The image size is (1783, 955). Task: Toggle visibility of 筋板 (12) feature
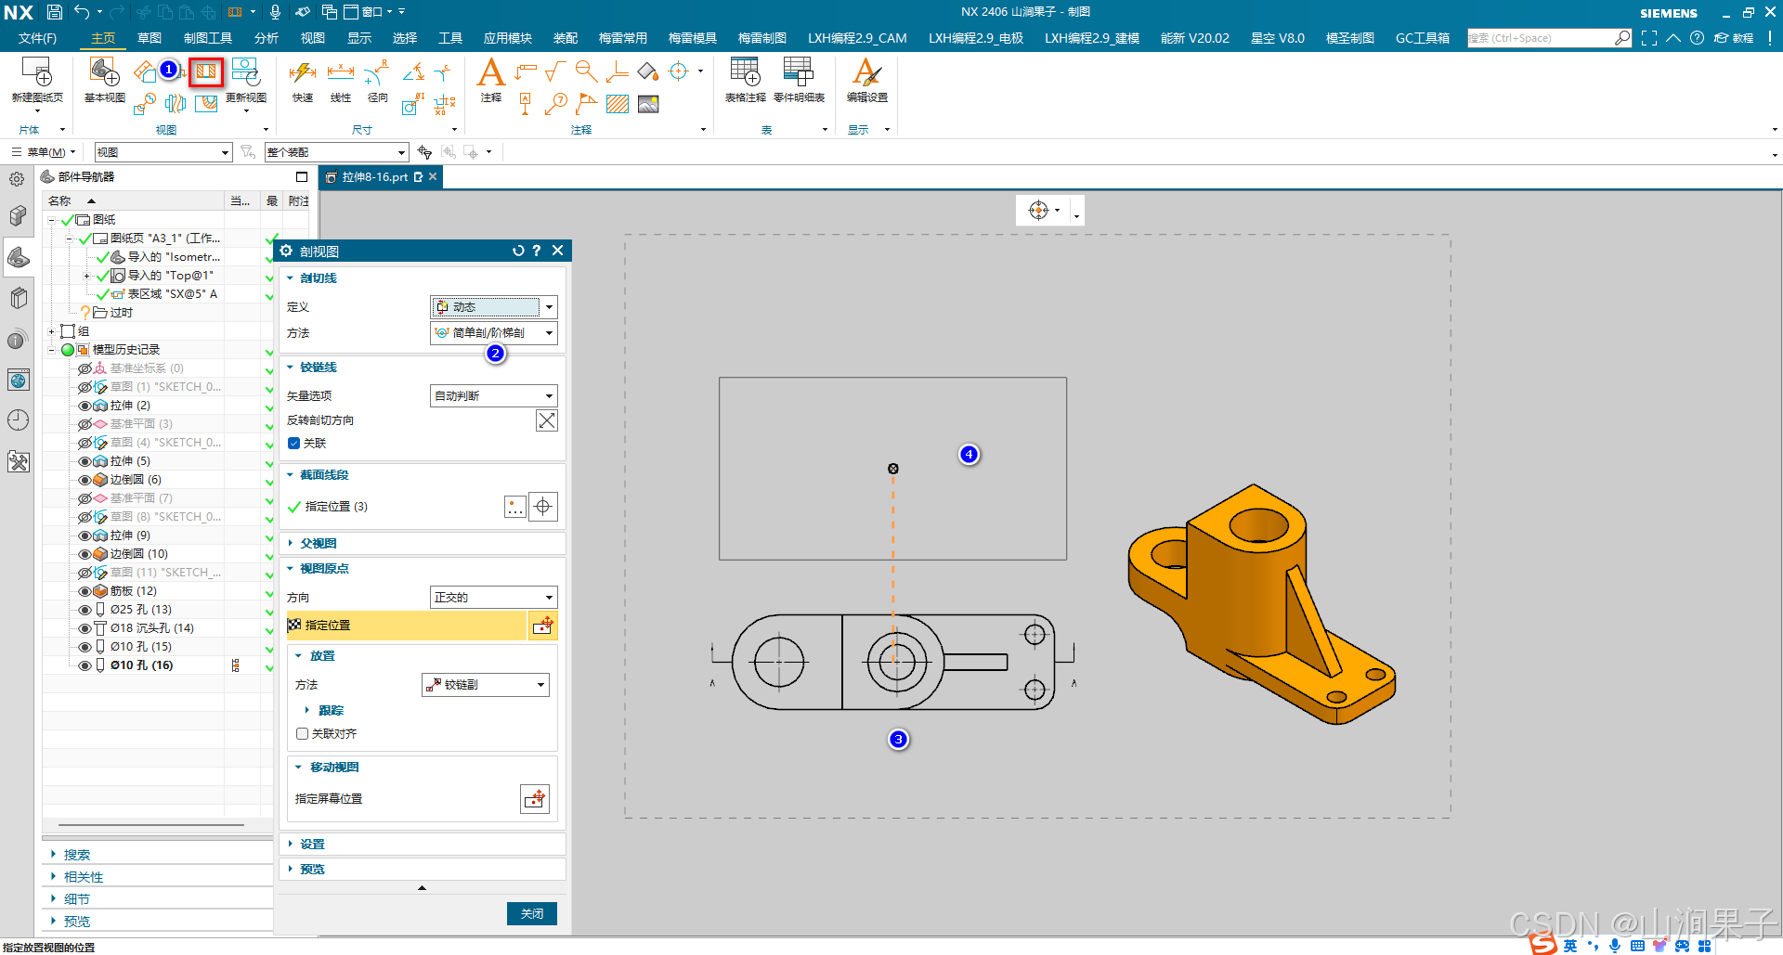[x=85, y=591]
